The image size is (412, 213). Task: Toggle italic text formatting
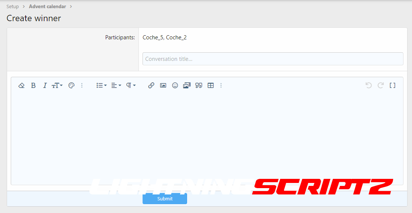tap(45, 85)
